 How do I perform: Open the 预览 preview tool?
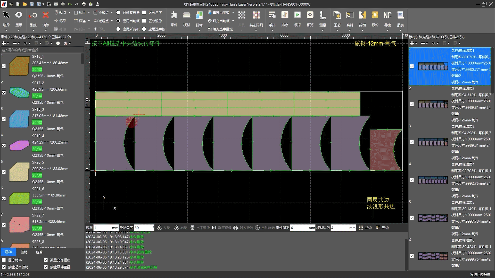(x=310, y=15)
